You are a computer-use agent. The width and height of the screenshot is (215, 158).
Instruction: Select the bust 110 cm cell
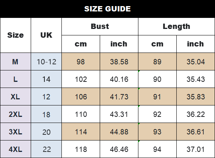pos(81,114)
